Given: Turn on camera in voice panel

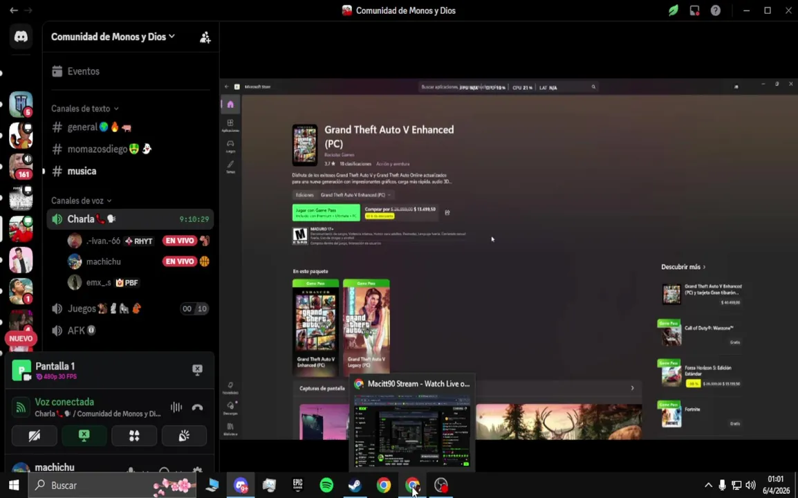Looking at the screenshot, I should pyautogui.click(x=35, y=436).
